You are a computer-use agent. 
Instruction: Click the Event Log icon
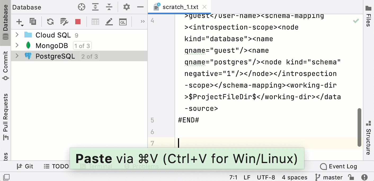[324, 166]
